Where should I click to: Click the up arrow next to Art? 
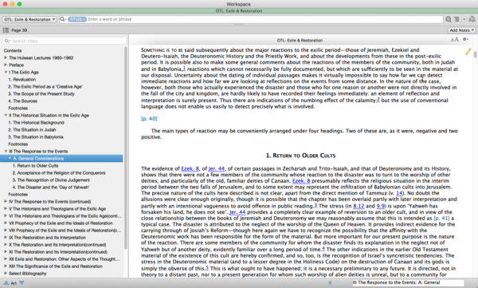point(6,282)
